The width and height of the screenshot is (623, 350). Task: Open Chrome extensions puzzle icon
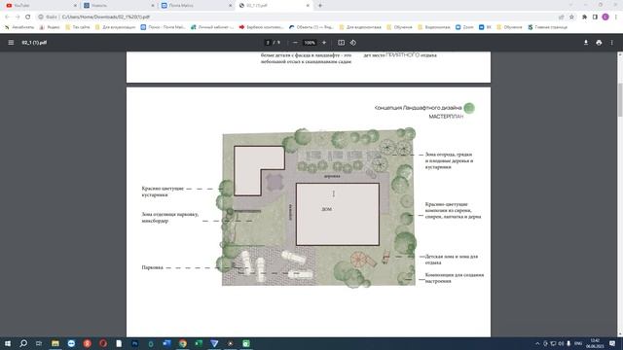[584, 17]
